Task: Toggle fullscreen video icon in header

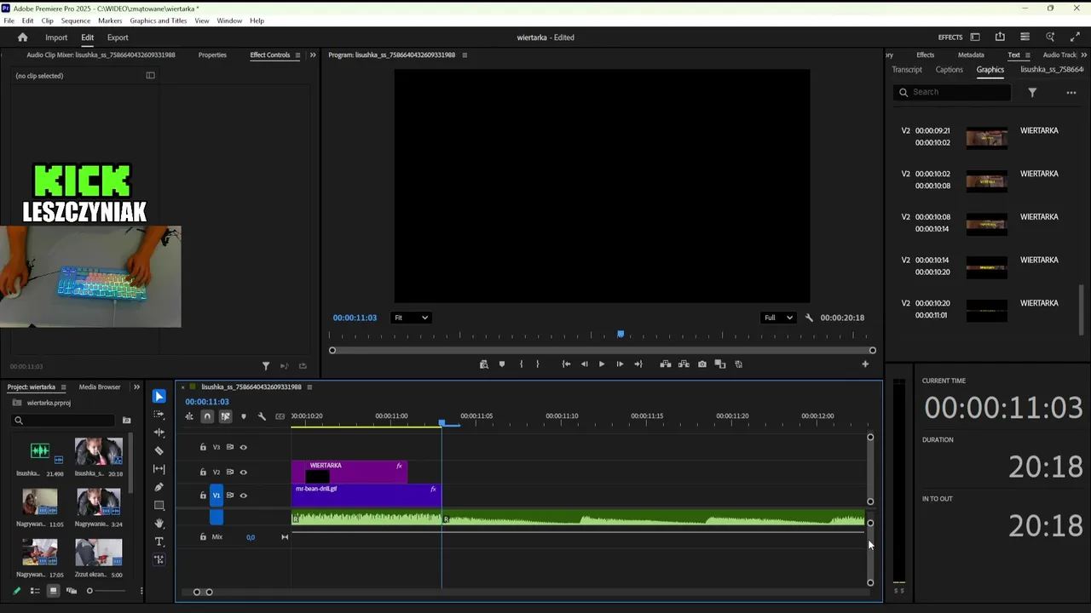Action: pos(1075,37)
